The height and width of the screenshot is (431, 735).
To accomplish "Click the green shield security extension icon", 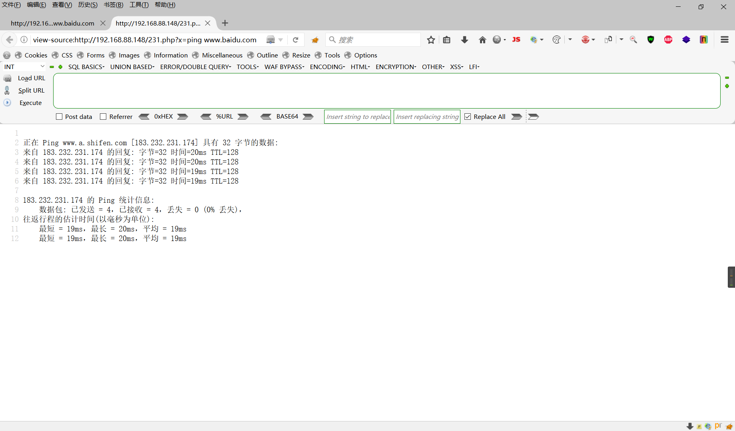I will pos(650,40).
